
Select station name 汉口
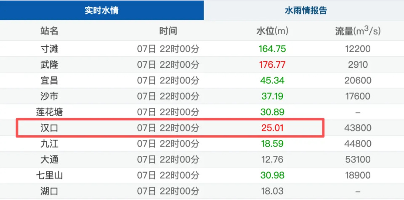(49, 128)
